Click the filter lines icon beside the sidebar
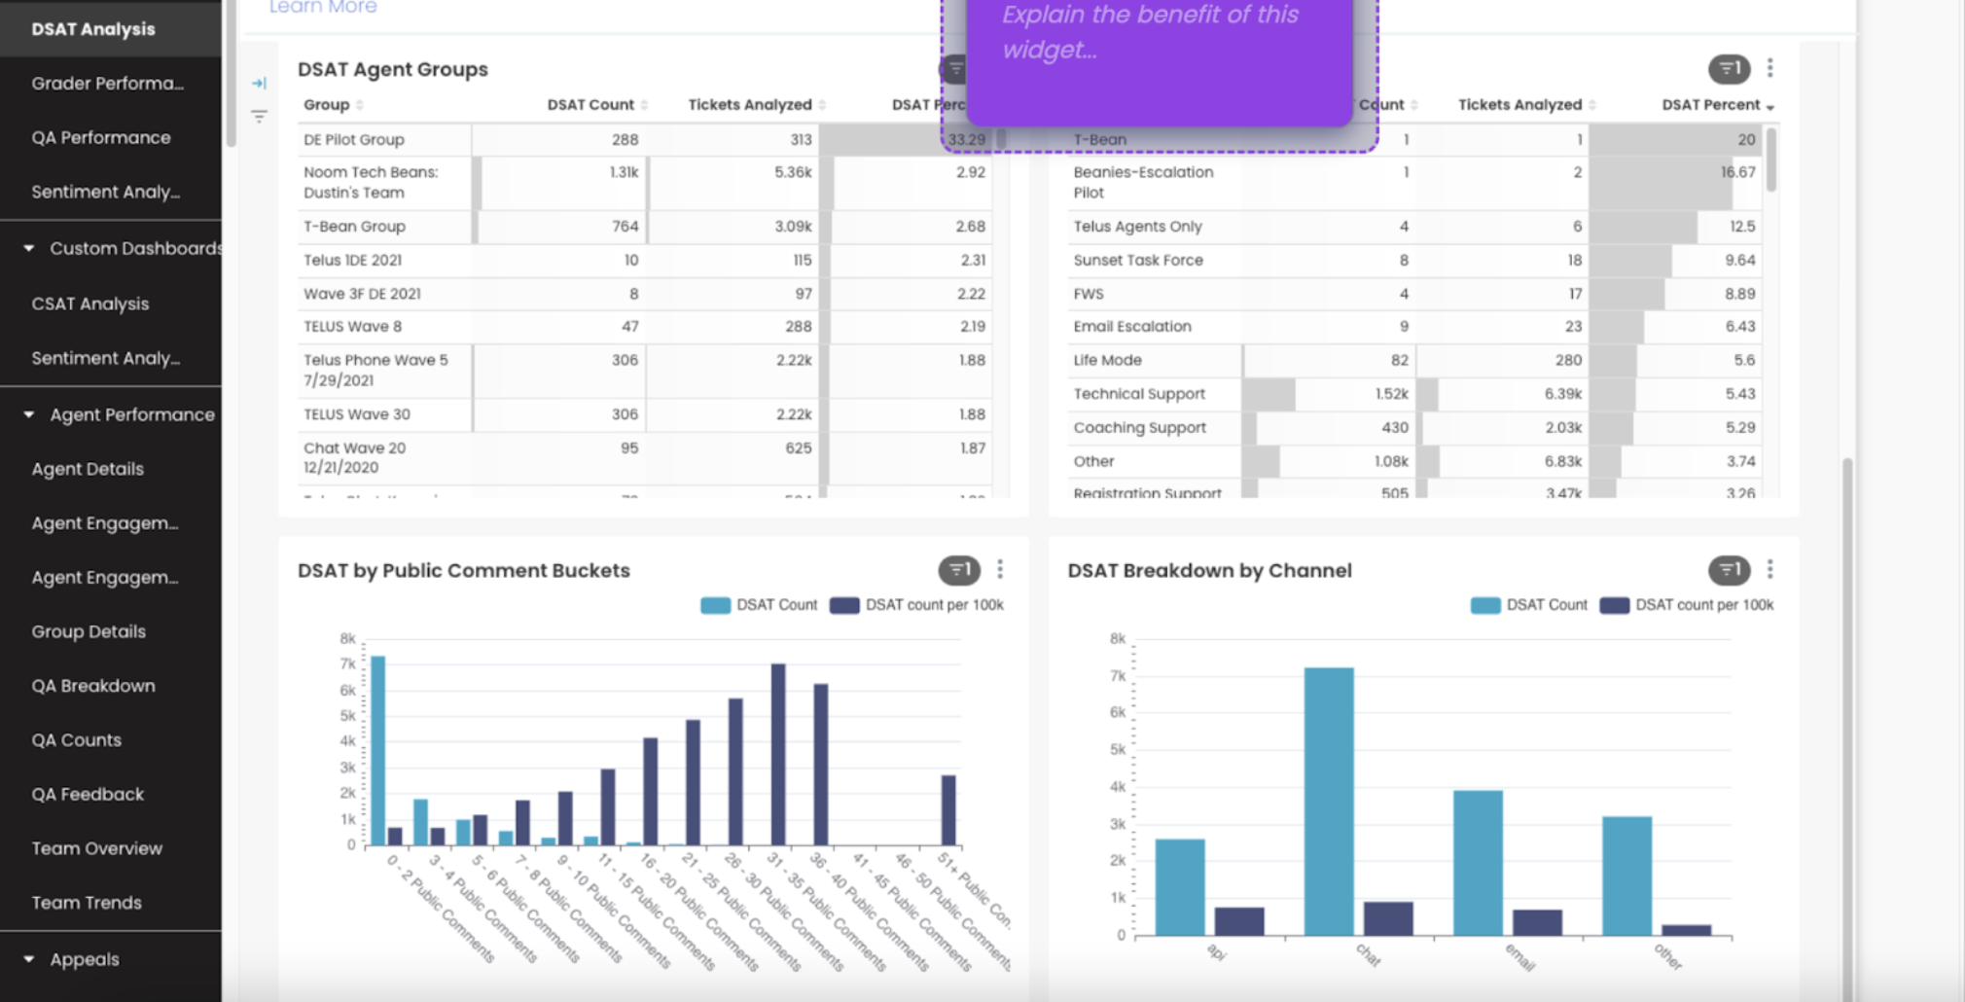This screenshot has width=1965, height=1002. click(259, 117)
